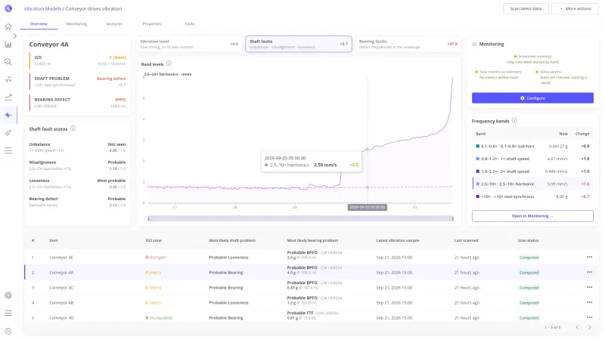Click Open in Monitoring button
The width and height of the screenshot is (605, 340).
point(532,216)
